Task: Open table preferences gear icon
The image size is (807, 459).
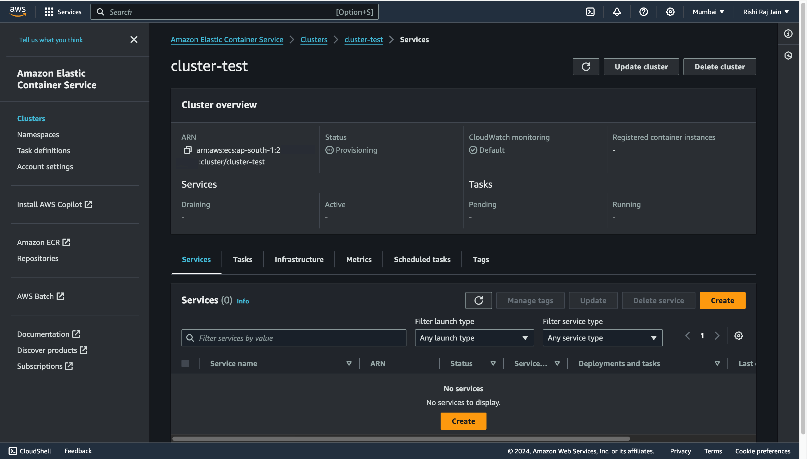Action: click(x=739, y=336)
